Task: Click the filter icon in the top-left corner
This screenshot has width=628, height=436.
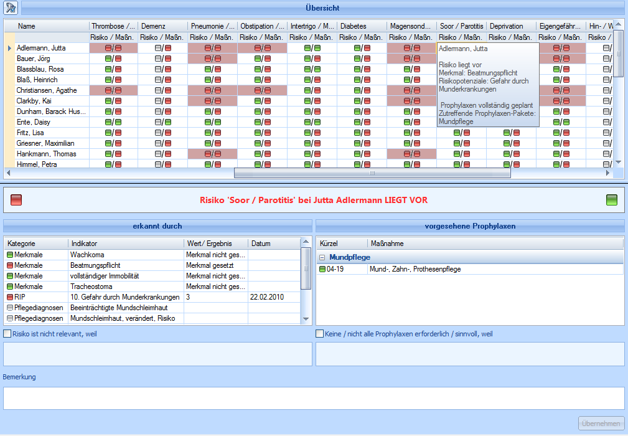Action: tap(11, 8)
